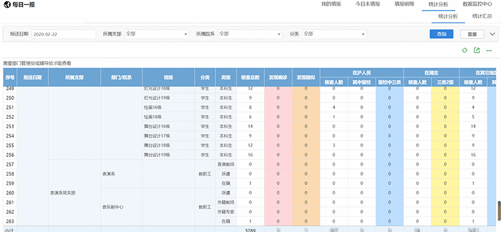
Task: Click the green refresh icon
Action: pyautogui.click(x=465, y=51)
